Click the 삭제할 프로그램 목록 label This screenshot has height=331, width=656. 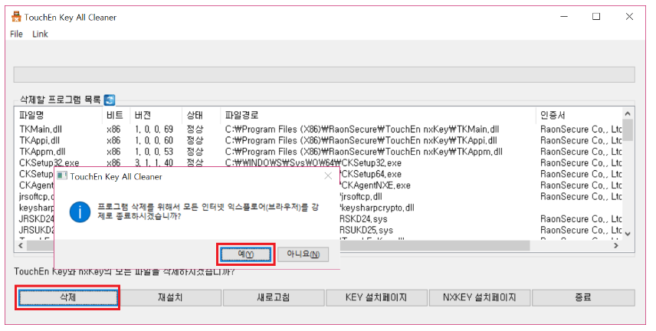click(x=61, y=100)
